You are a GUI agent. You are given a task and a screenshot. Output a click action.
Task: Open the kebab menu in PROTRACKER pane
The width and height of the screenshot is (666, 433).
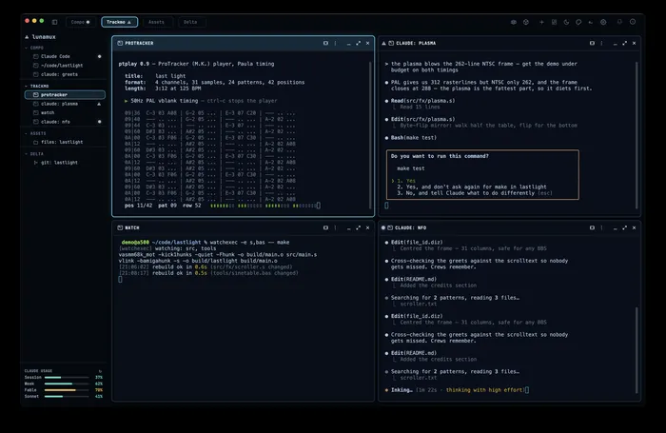(336, 44)
